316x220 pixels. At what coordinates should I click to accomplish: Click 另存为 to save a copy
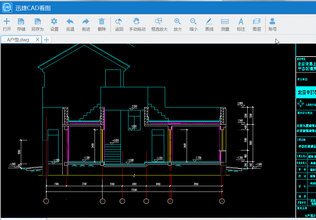pyautogui.click(x=38, y=24)
